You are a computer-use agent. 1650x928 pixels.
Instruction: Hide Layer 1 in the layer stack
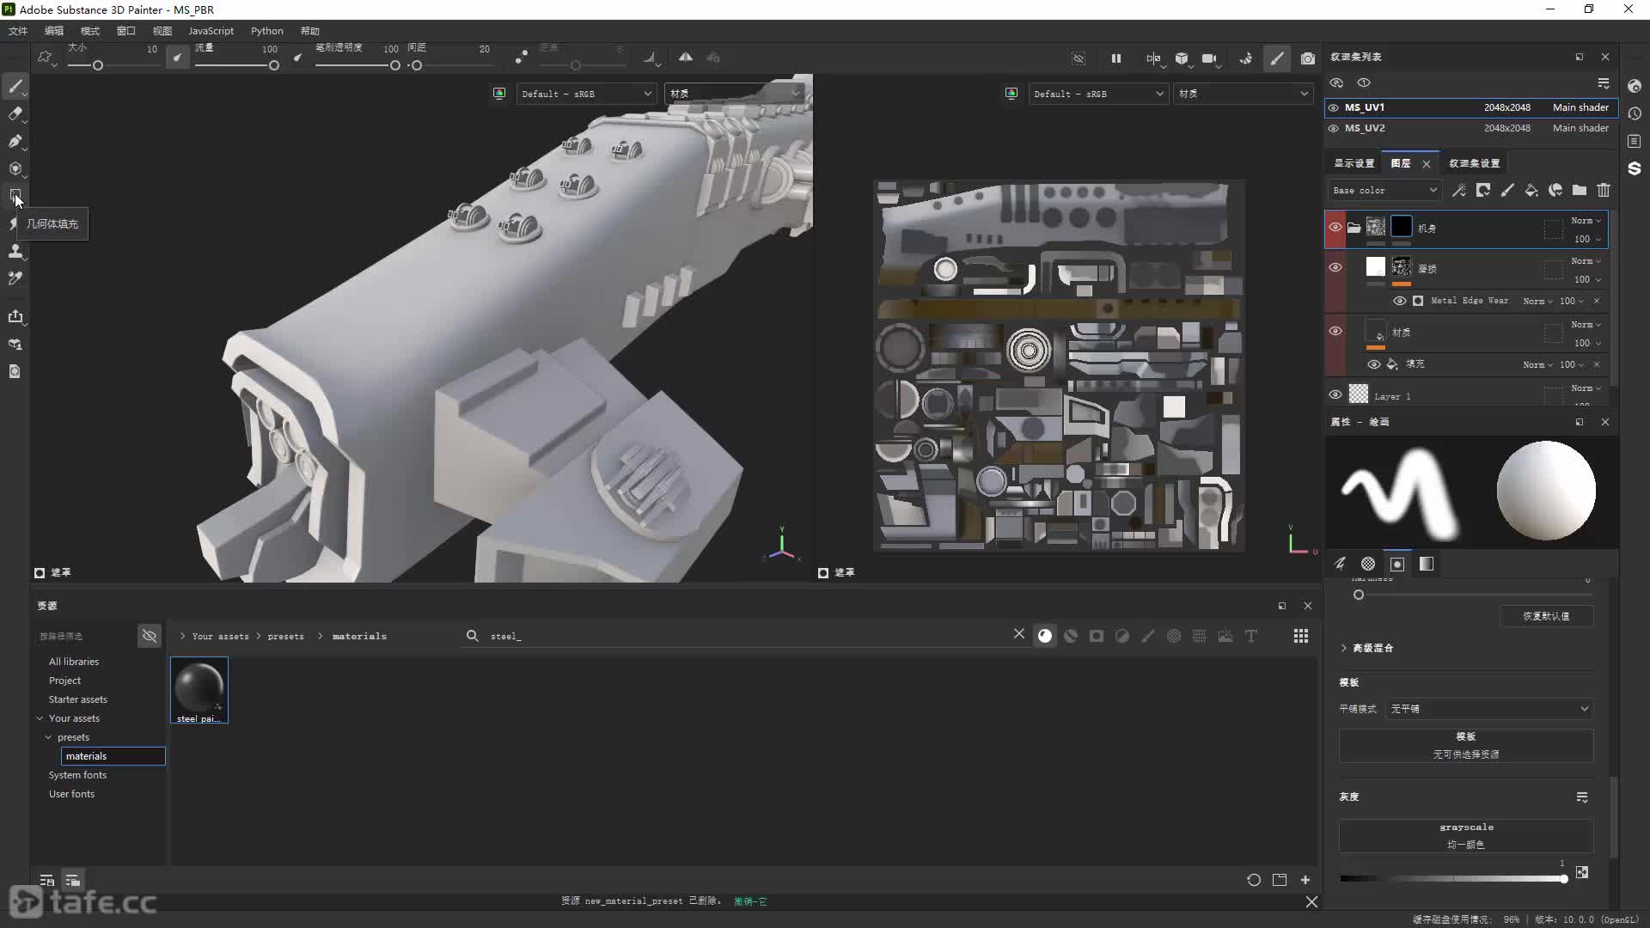pos(1335,395)
